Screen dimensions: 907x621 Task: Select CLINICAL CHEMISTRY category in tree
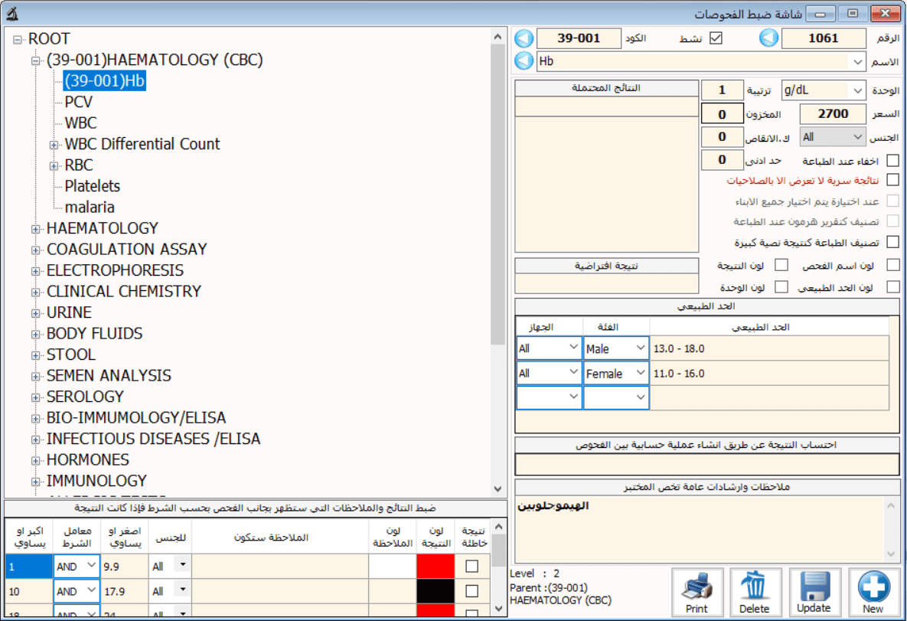point(123,292)
